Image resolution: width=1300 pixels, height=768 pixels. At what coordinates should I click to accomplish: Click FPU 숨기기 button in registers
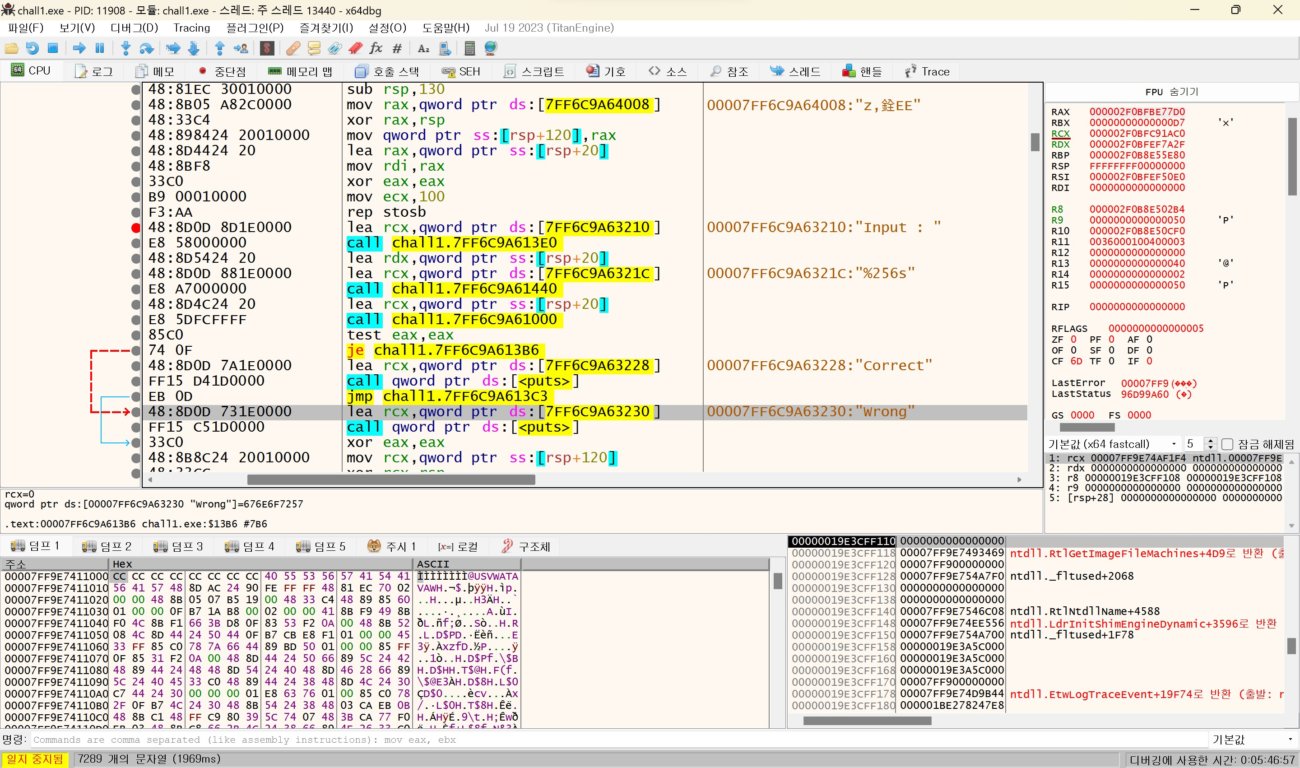(x=1171, y=92)
